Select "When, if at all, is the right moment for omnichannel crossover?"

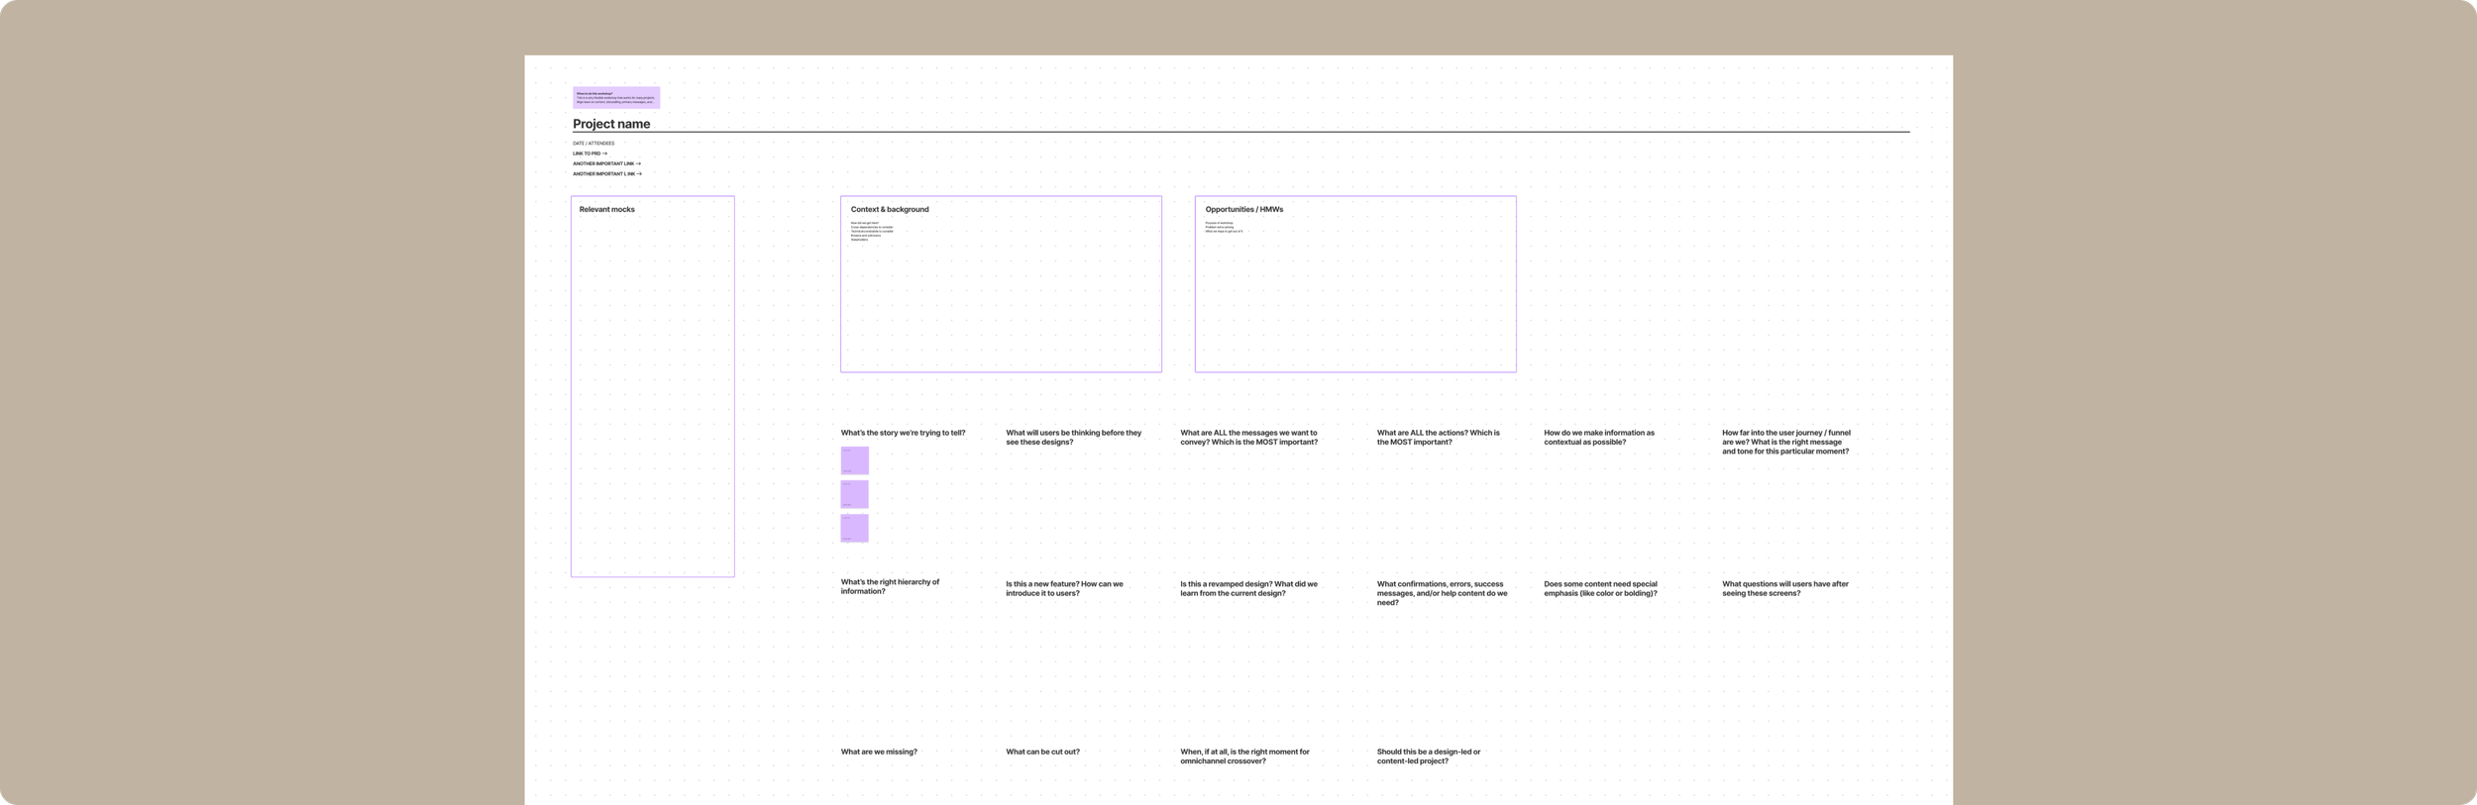point(1245,756)
